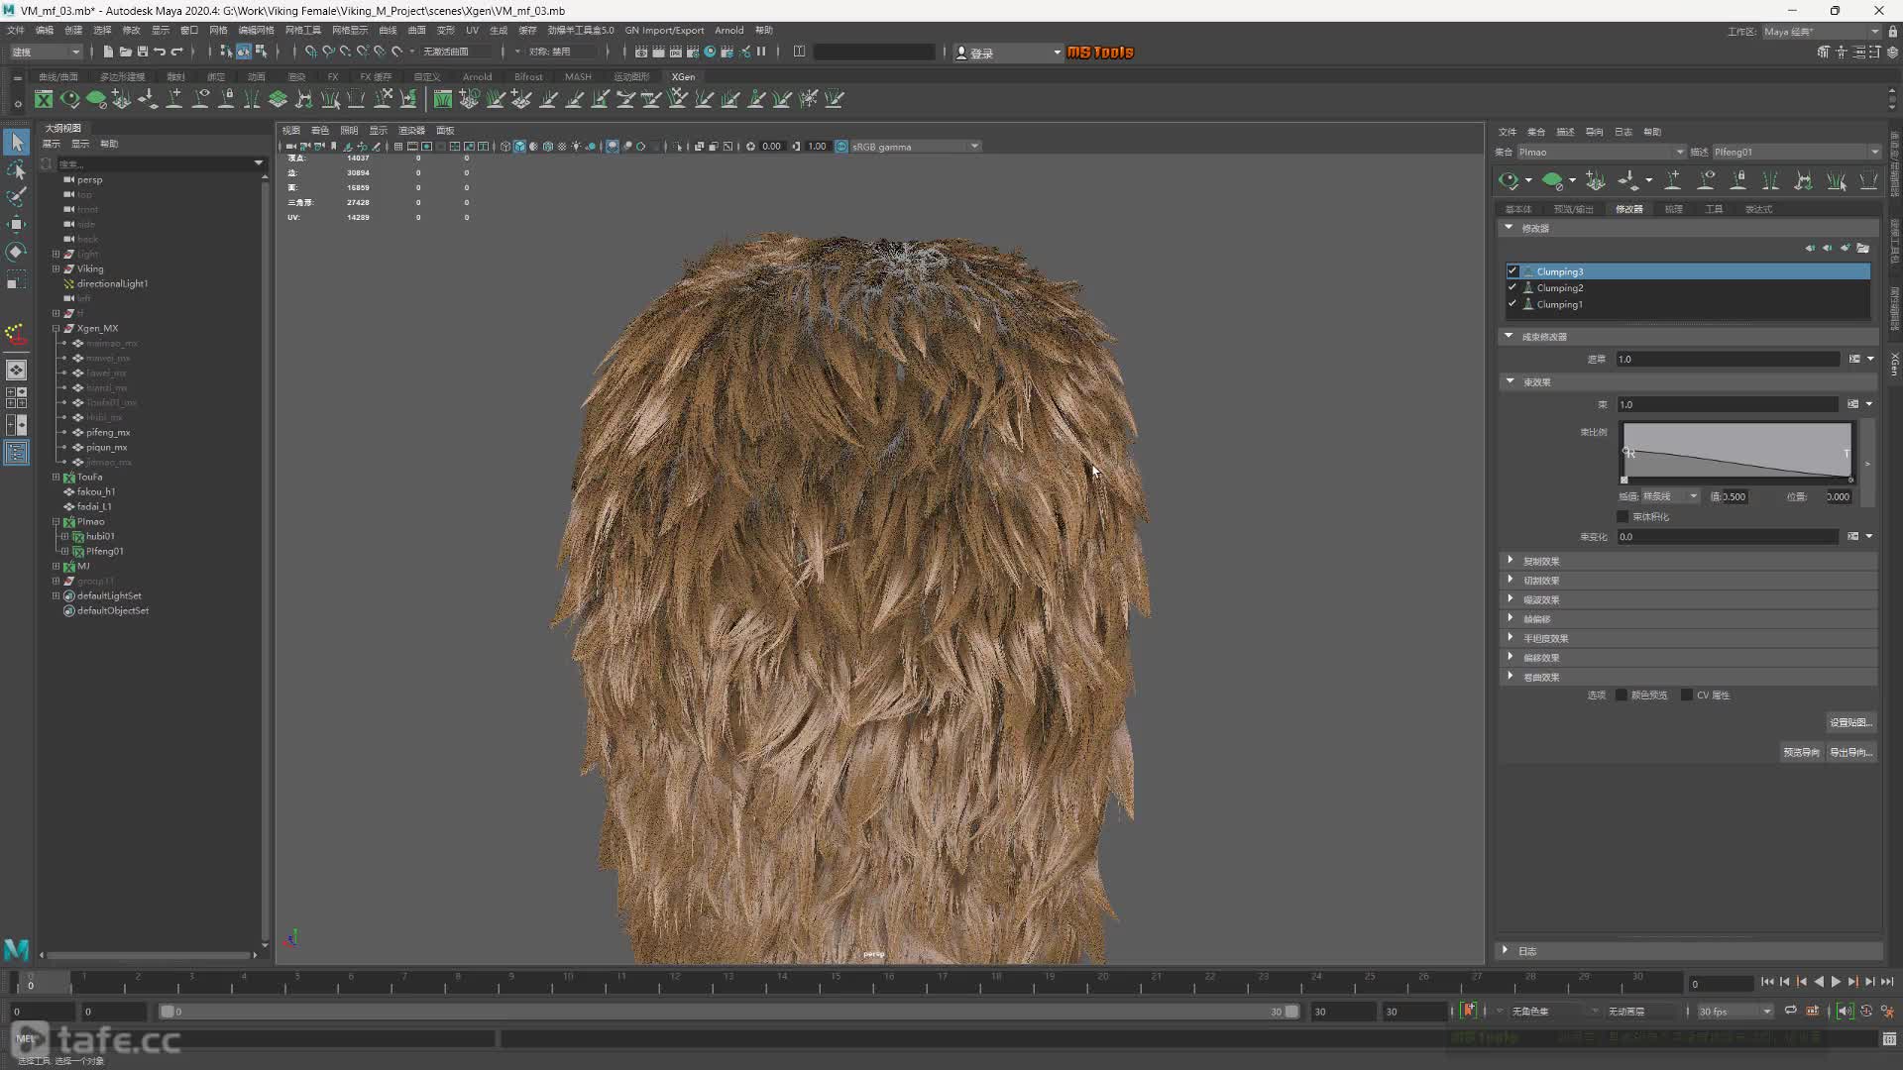Viewport: 1903px width, 1070px height.
Task: Activate the Paint selection tool
Action: (x=17, y=197)
